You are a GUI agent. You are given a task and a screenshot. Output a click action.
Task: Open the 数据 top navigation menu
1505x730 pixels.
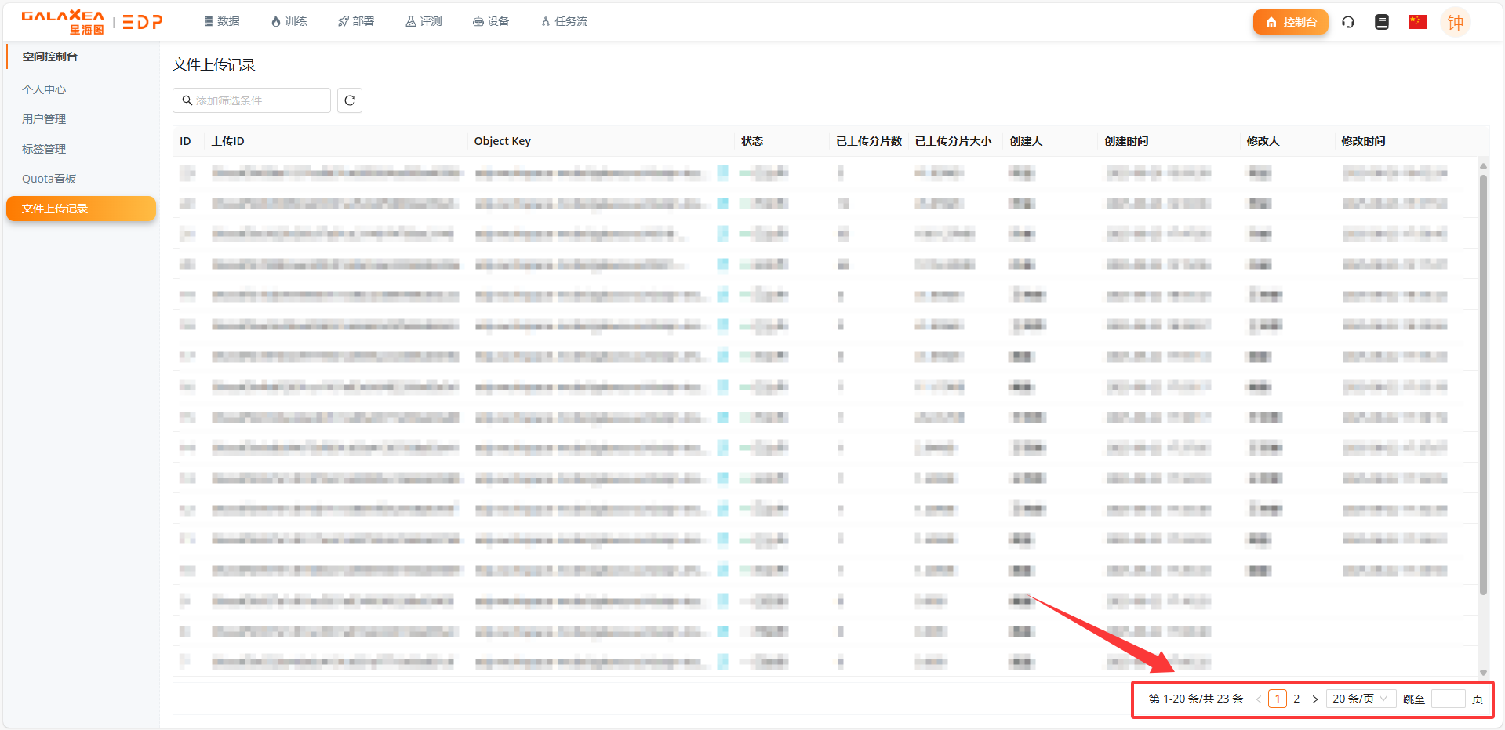pyautogui.click(x=222, y=21)
